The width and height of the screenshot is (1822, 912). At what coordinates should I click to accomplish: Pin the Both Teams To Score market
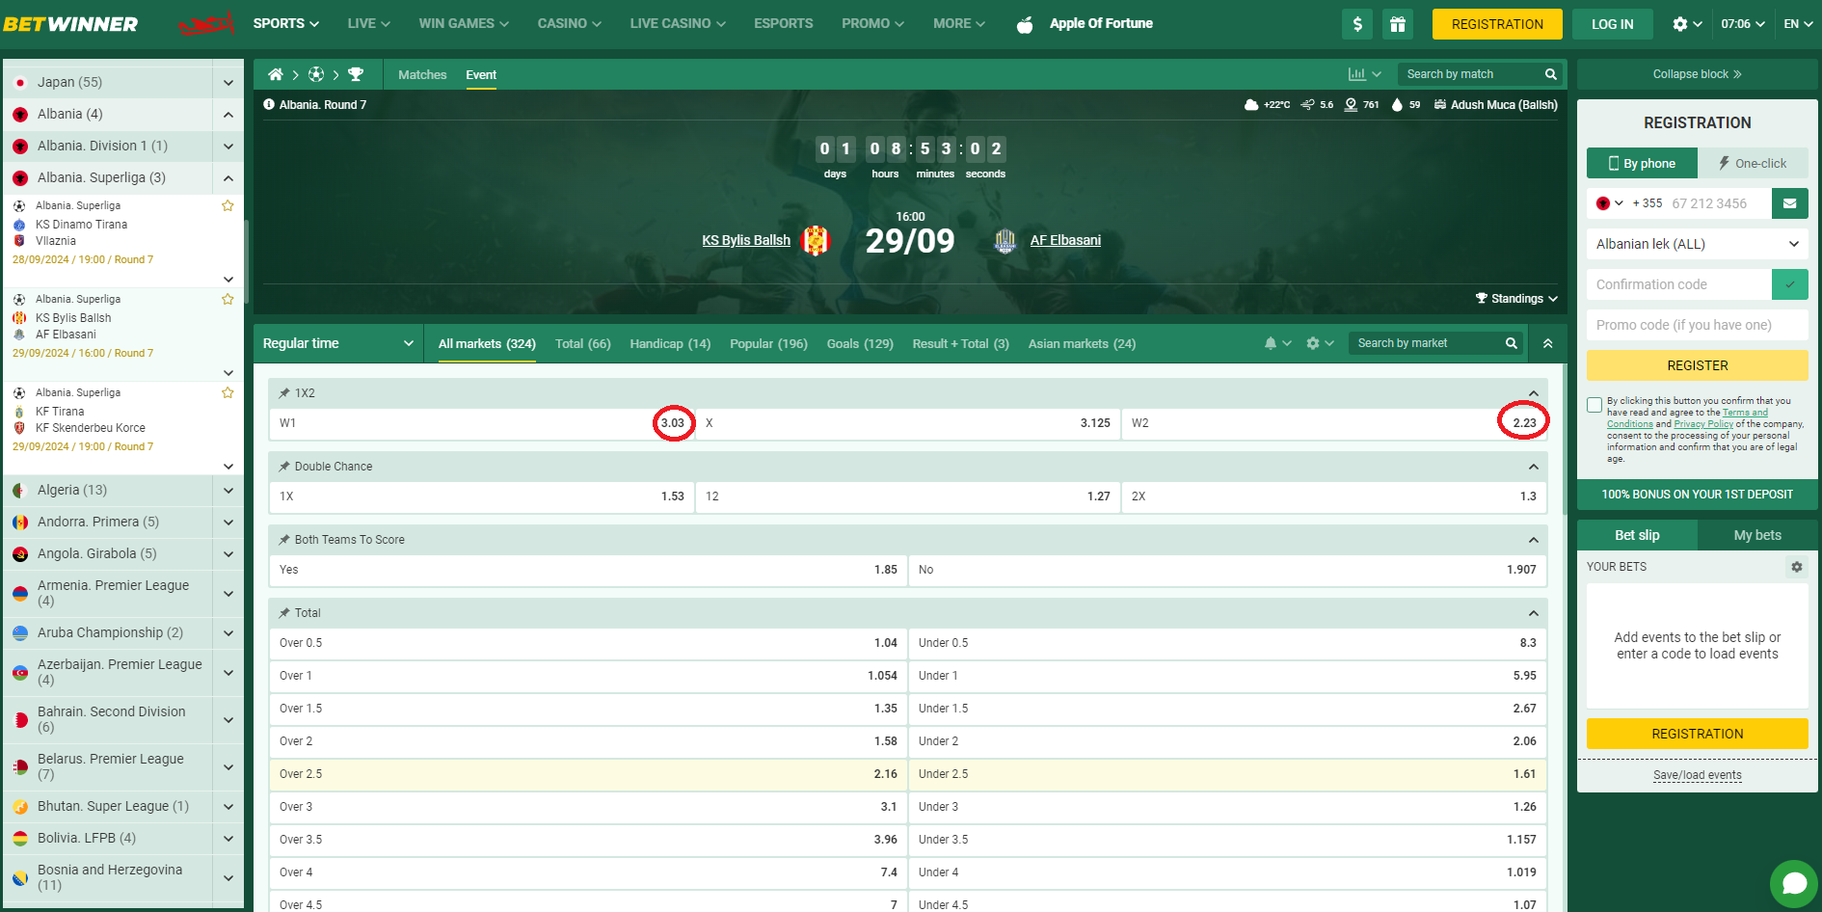tap(284, 540)
